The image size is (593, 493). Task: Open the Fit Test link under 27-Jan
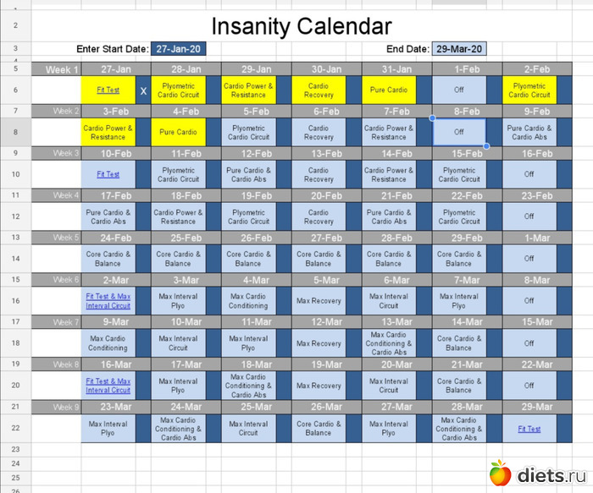pyautogui.click(x=108, y=90)
